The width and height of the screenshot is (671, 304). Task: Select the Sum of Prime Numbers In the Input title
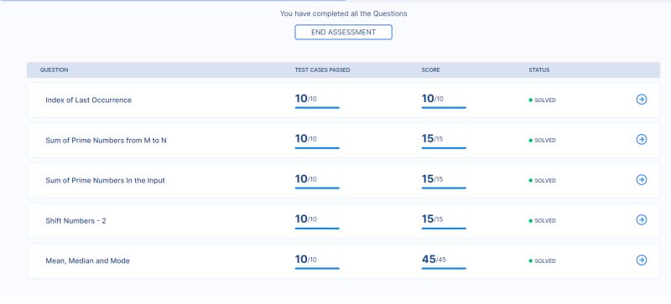pyautogui.click(x=106, y=180)
